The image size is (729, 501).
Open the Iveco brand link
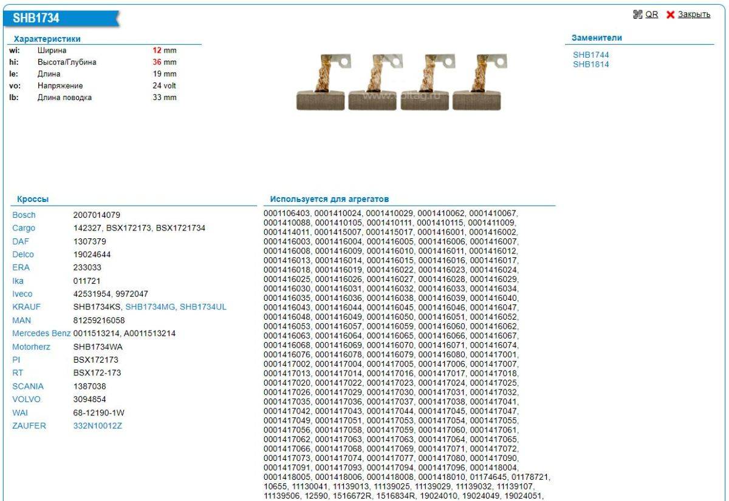tap(22, 294)
